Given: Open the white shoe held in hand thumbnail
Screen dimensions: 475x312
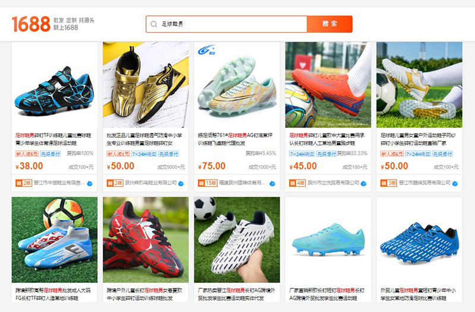Looking at the screenshot, I should point(237,240).
